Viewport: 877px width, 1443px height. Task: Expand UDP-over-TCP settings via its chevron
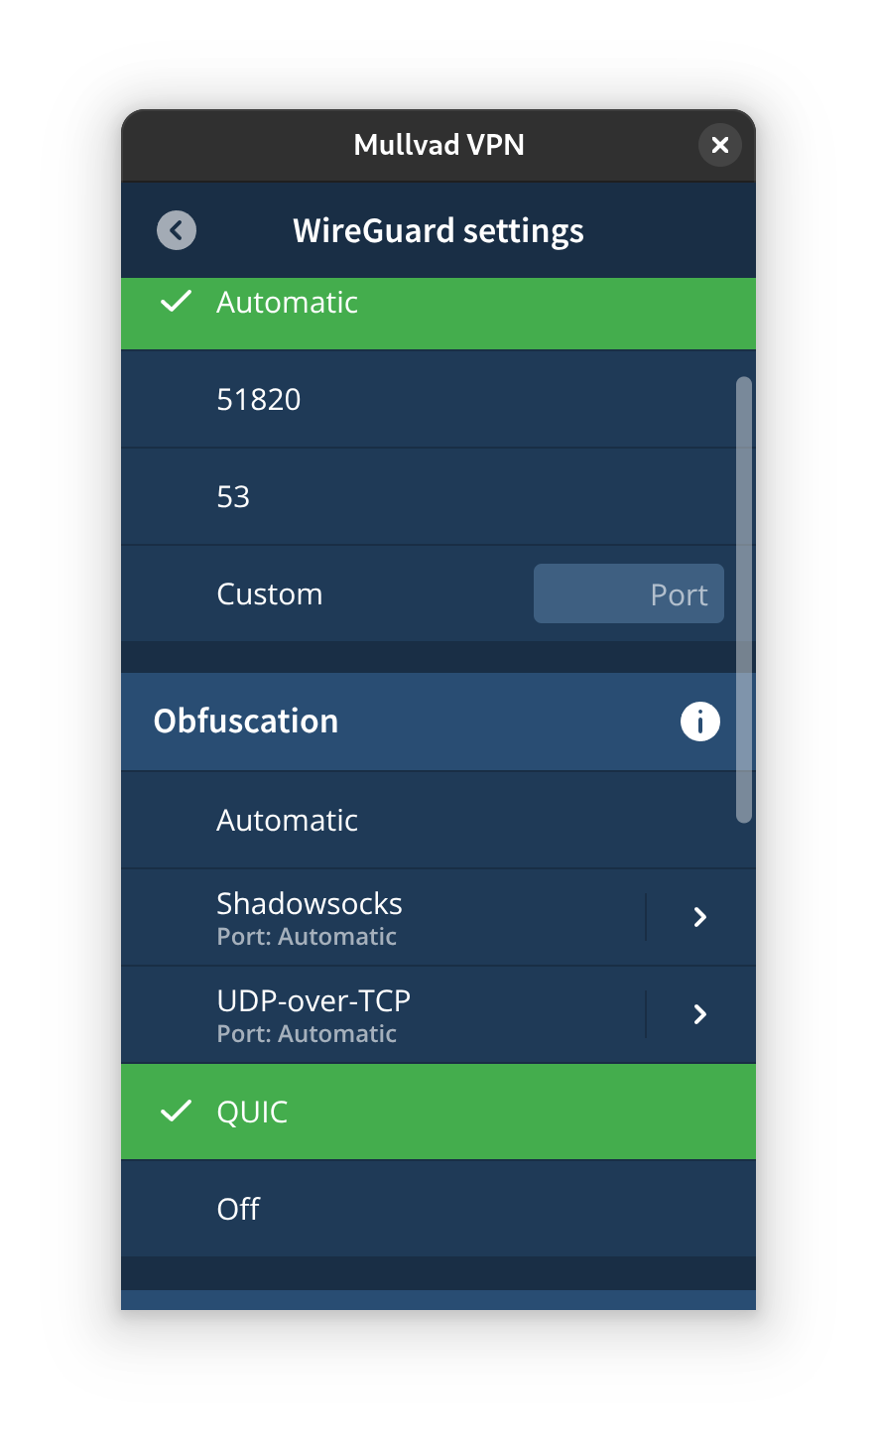point(699,1013)
